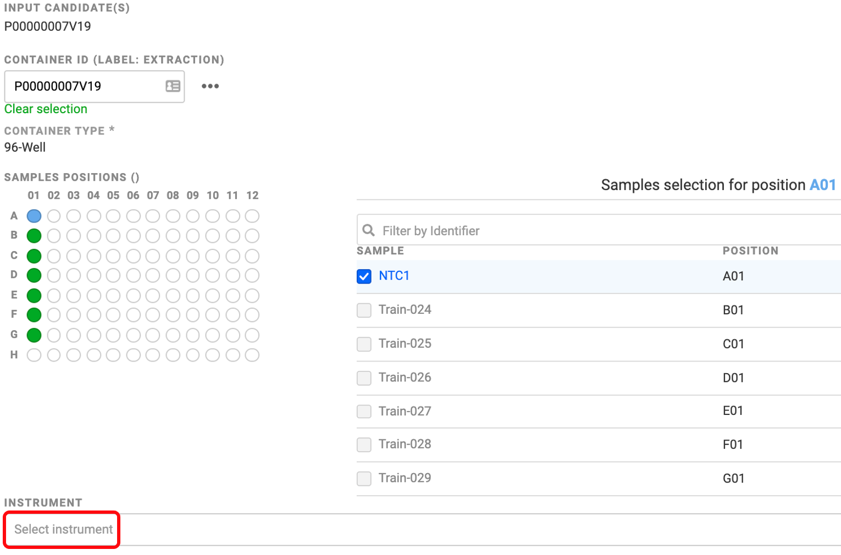
Task: Open the three-dot options menu
Action: coord(210,86)
